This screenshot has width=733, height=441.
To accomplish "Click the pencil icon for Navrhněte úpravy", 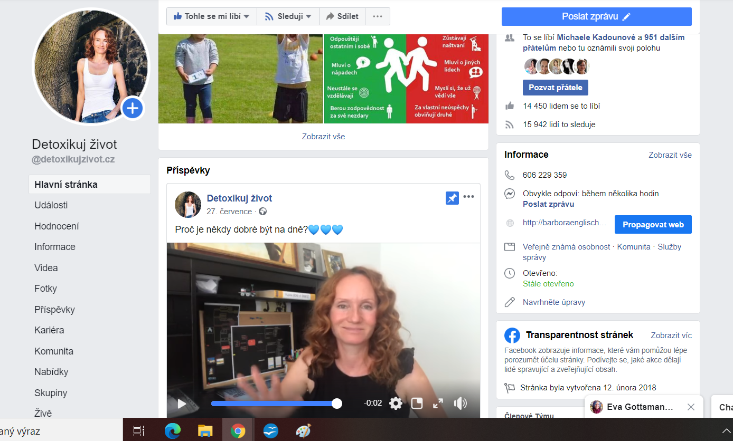I will (510, 302).
